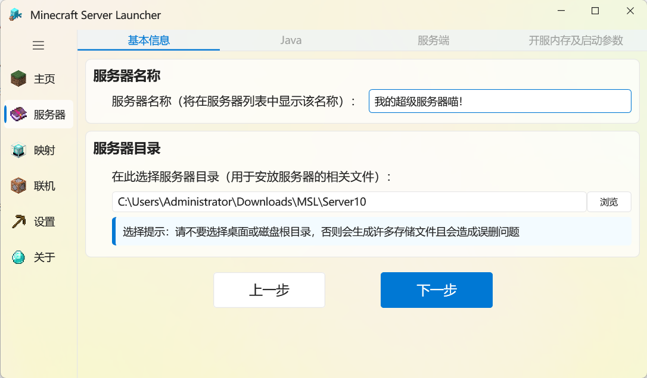
Task: Close the Minecraft Server Launcher window
Action: [630, 11]
